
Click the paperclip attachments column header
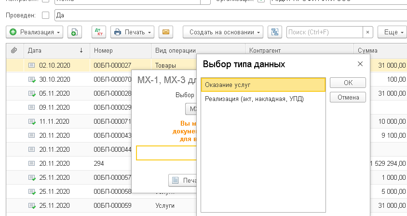(x=14, y=50)
